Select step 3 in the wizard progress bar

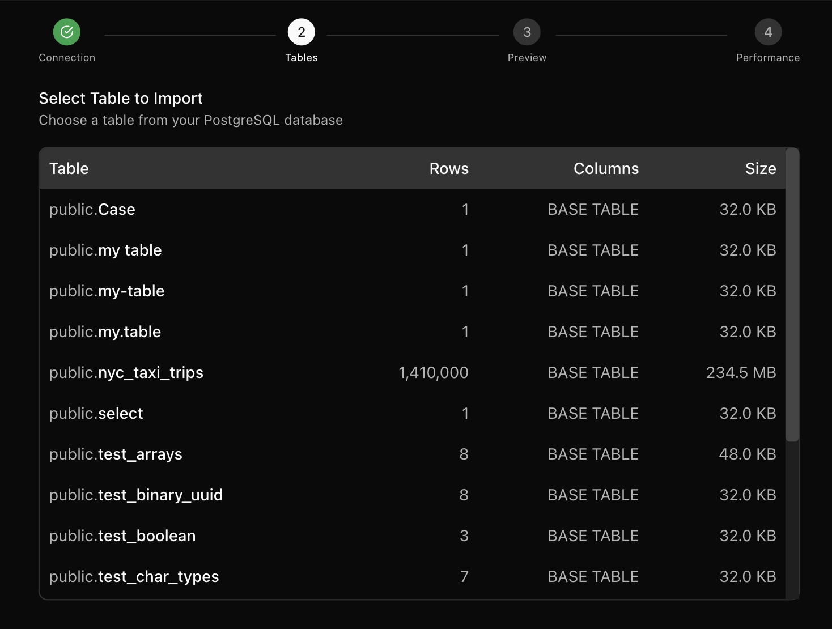[x=527, y=32]
